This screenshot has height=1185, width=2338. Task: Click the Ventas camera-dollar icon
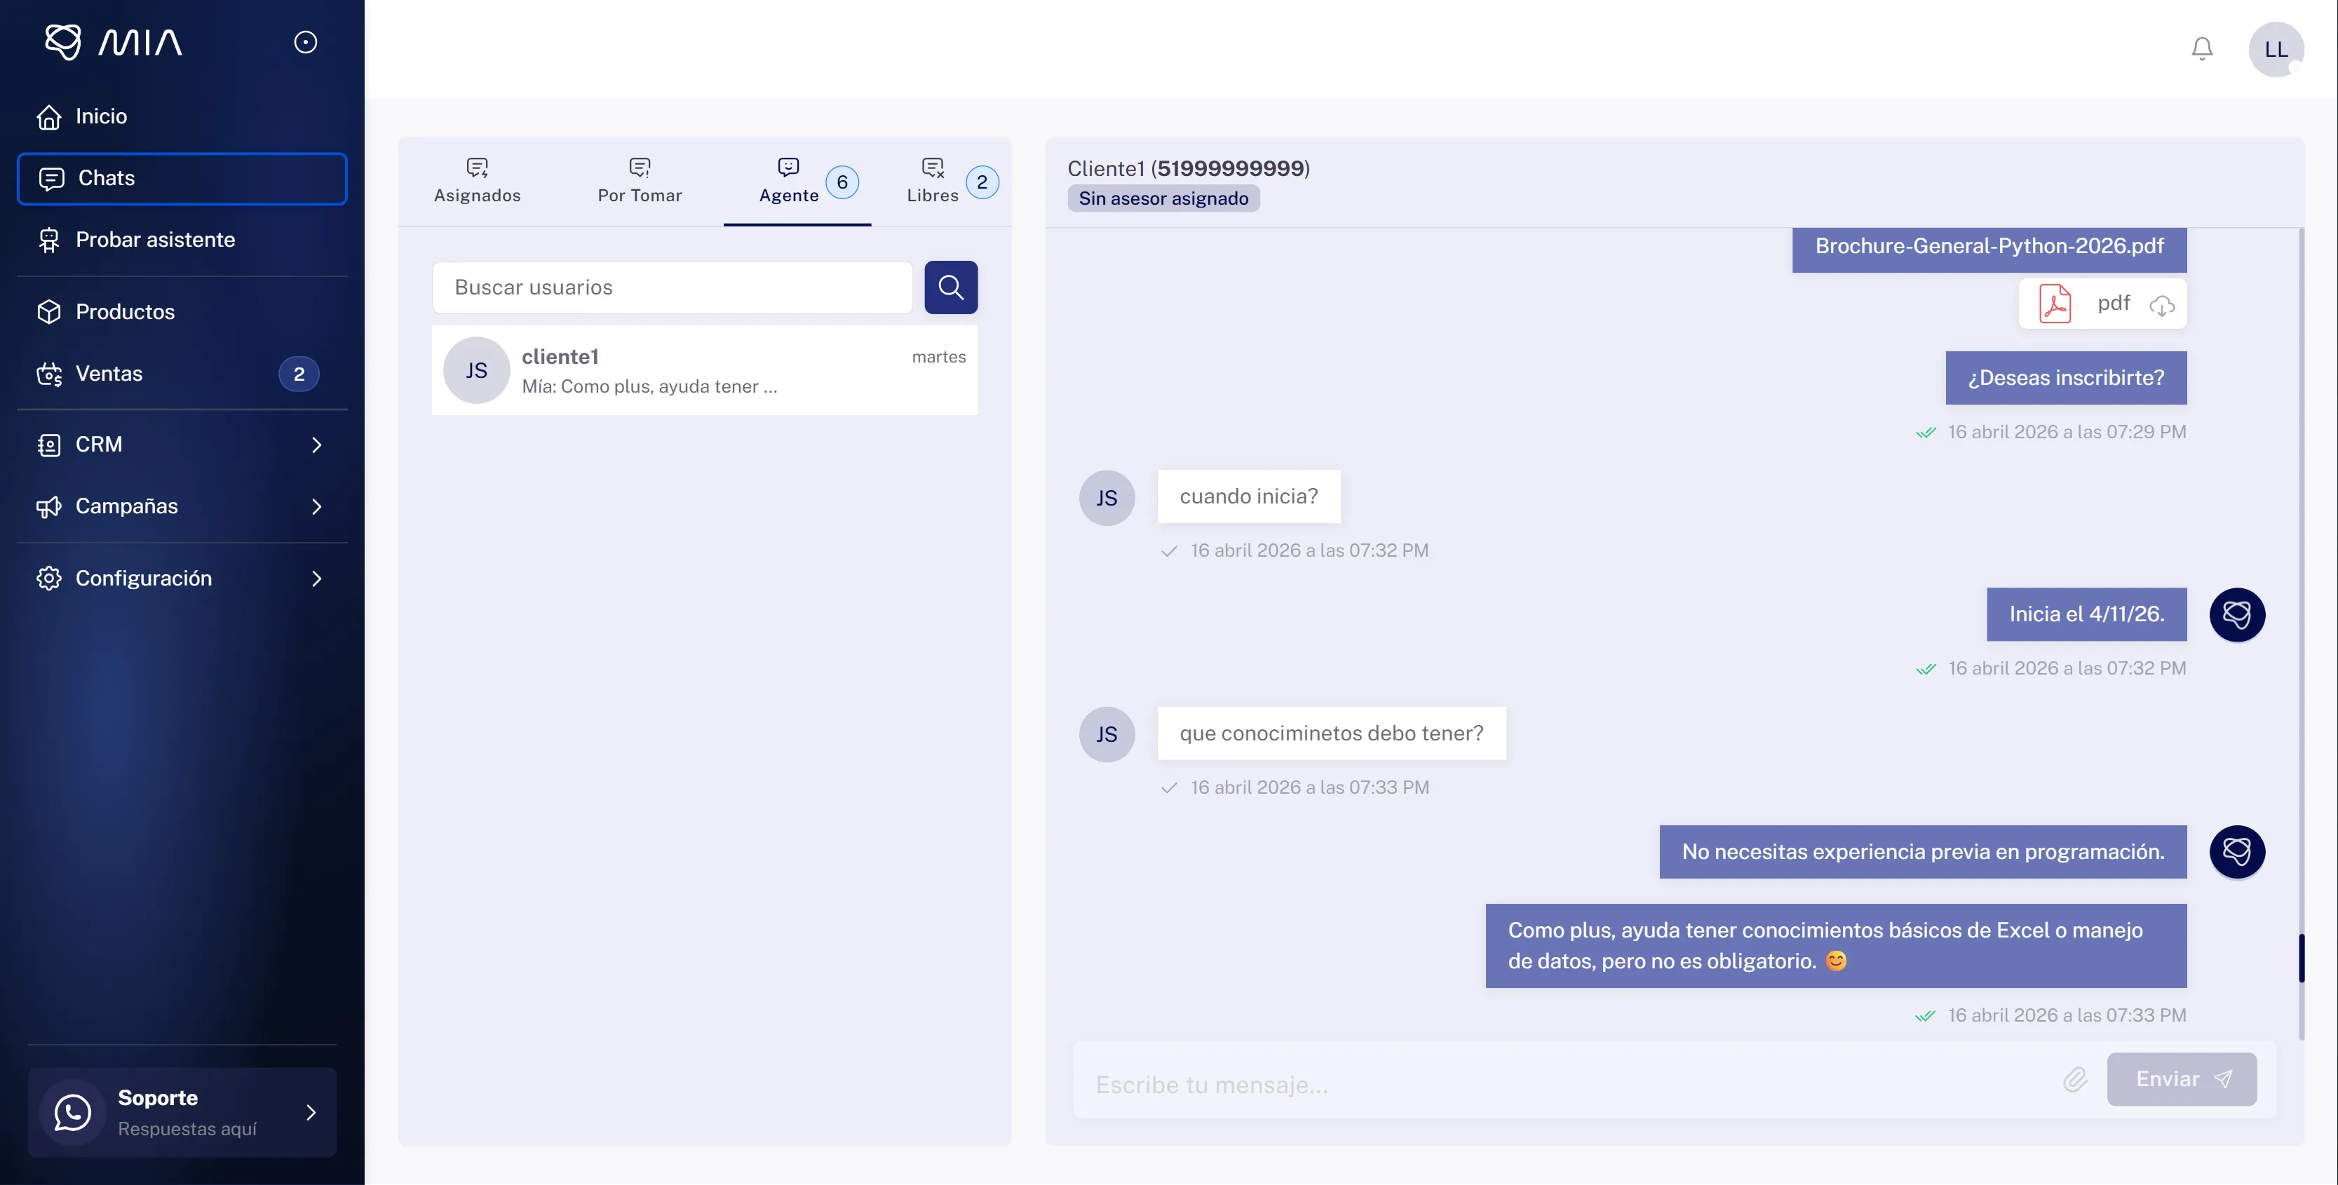[x=49, y=374]
